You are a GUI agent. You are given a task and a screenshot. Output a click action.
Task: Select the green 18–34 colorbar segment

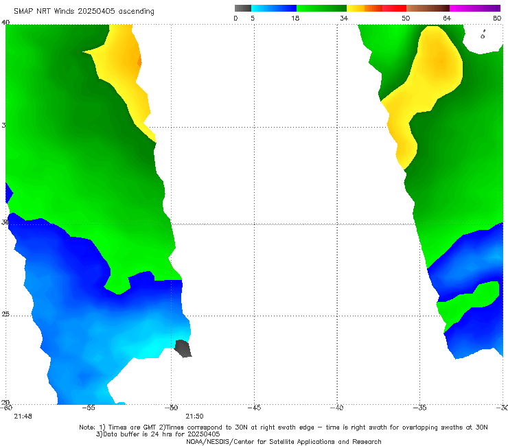[x=321, y=8]
